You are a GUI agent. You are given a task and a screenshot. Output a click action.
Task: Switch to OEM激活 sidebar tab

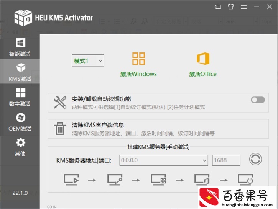[20, 122]
